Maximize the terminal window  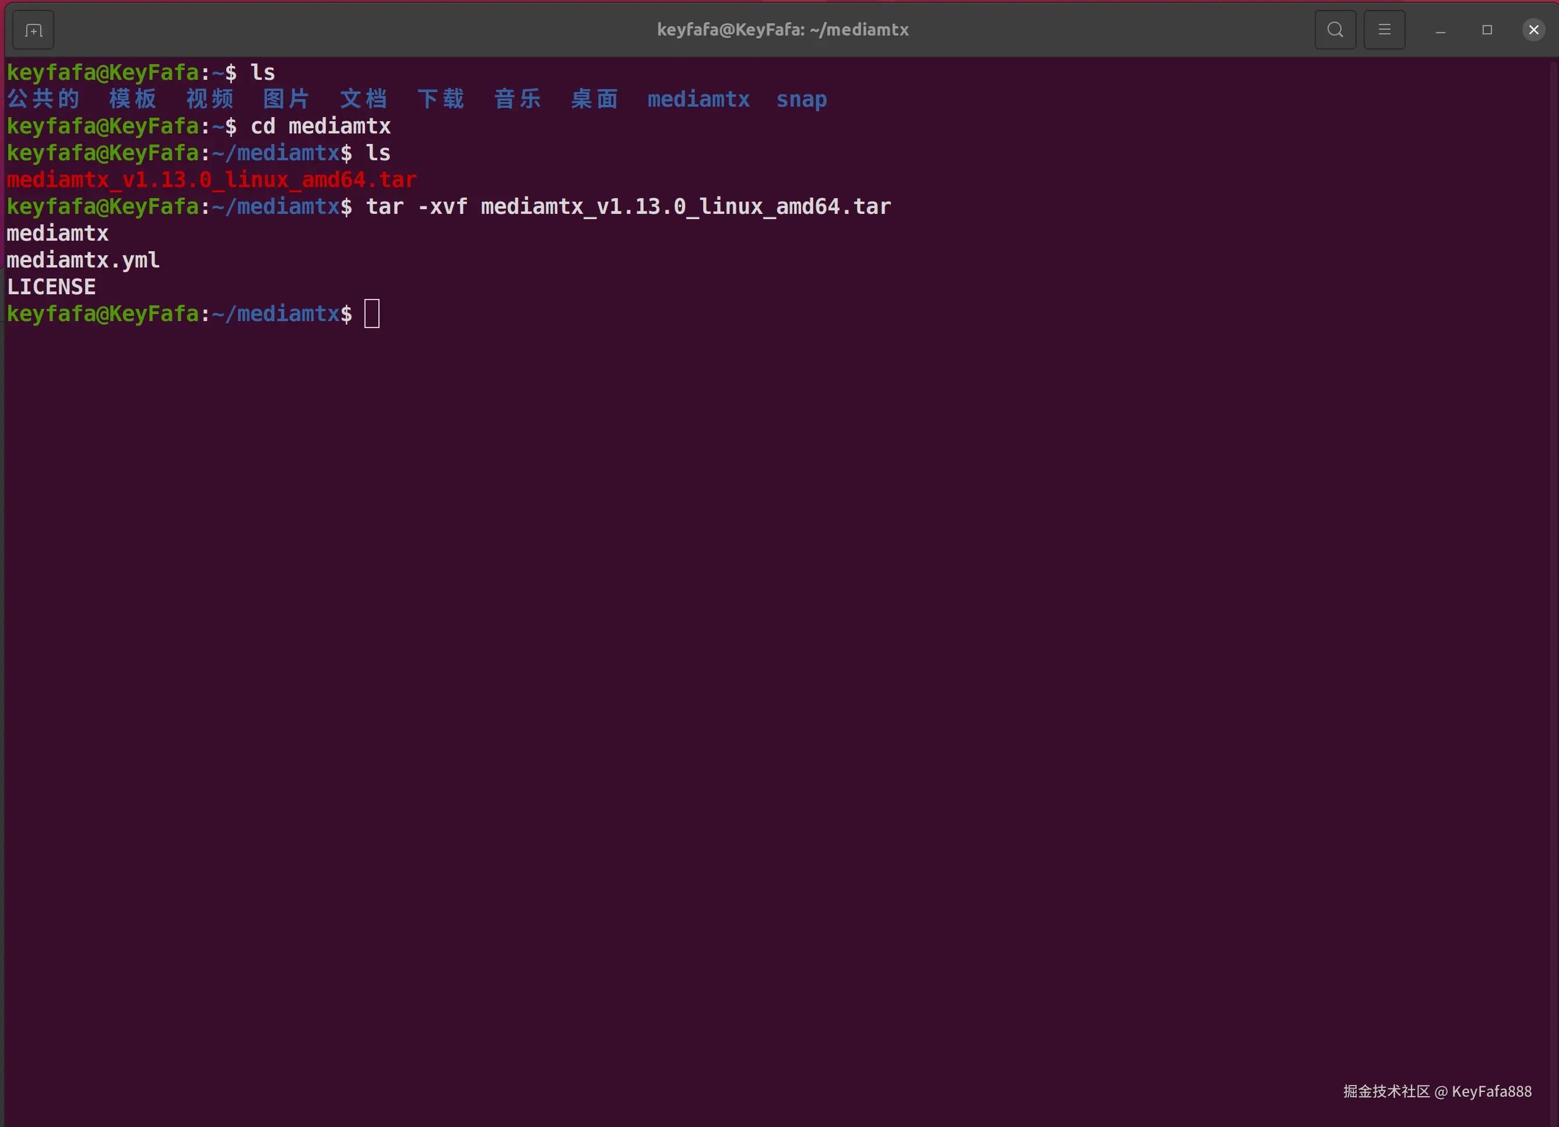(1487, 30)
